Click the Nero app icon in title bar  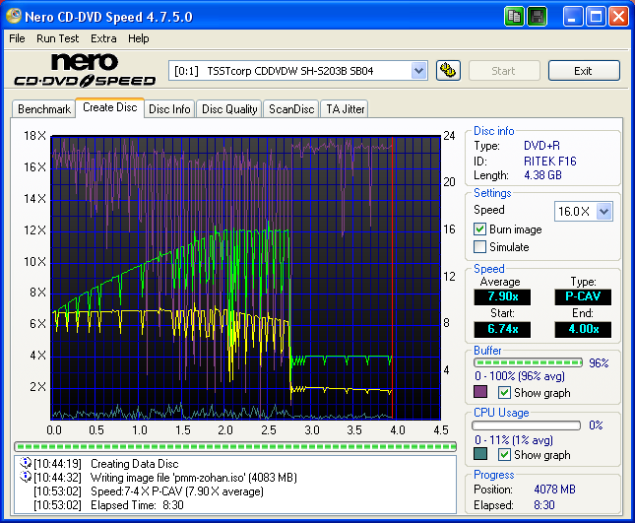(14, 16)
